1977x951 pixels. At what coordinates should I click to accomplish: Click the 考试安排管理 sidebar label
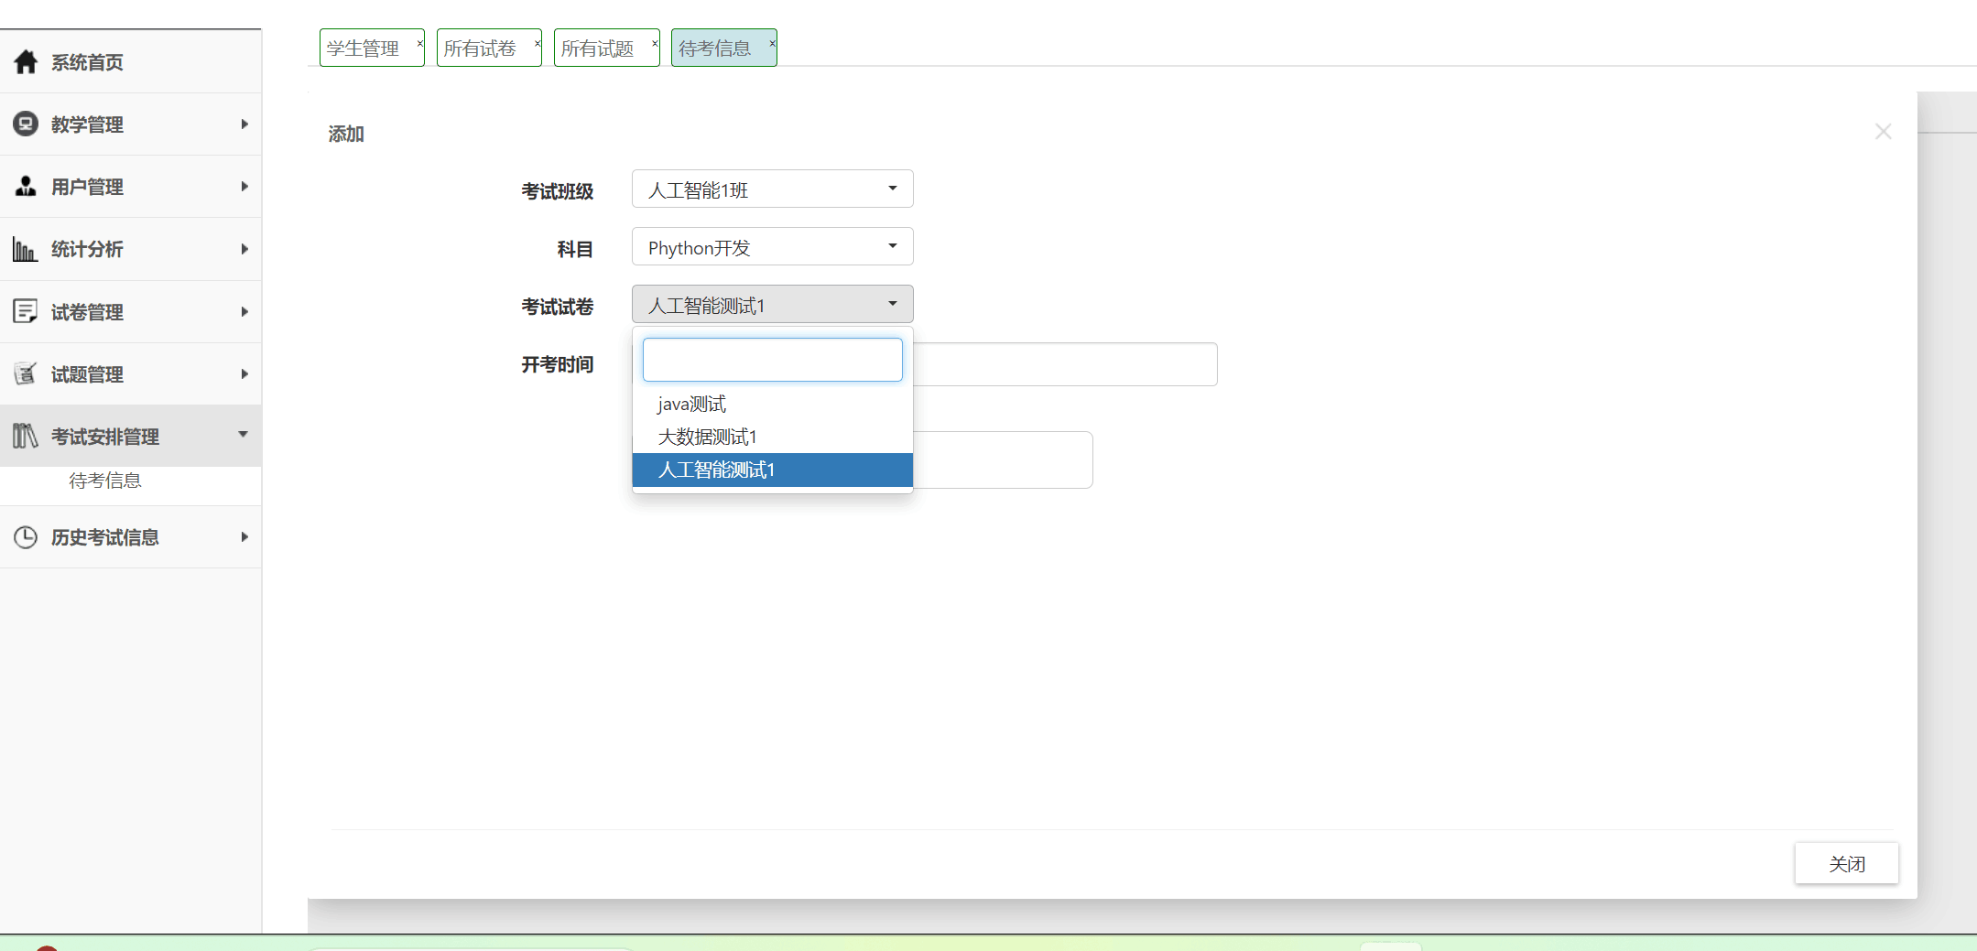(x=105, y=437)
